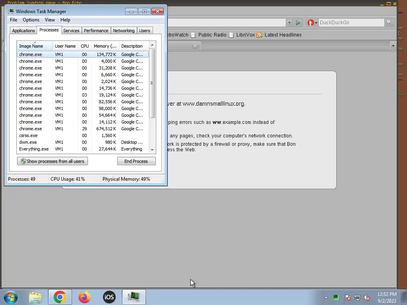Image resolution: width=407 pixels, height=305 pixels.
Task: Open Action Center flag tray icon
Action: (347, 297)
